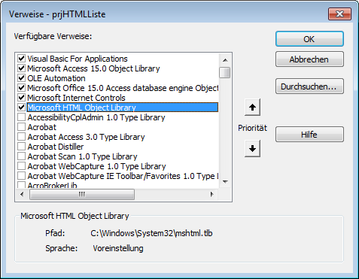Move reference down with Priorität down arrow
The height and width of the screenshot is (279, 359).
(x=252, y=148)
